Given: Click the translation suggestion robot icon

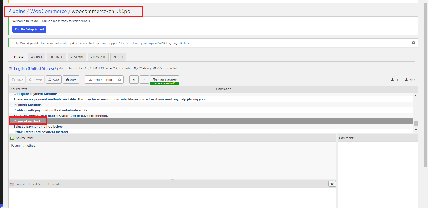Looking at the screenshot, I should click(x=332, y=184).
